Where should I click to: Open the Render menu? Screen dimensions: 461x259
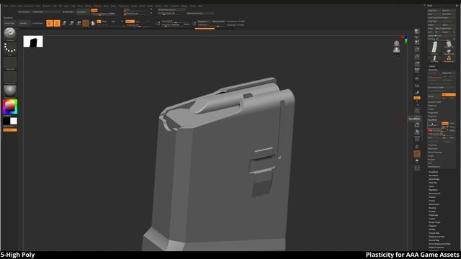point(134,6)
